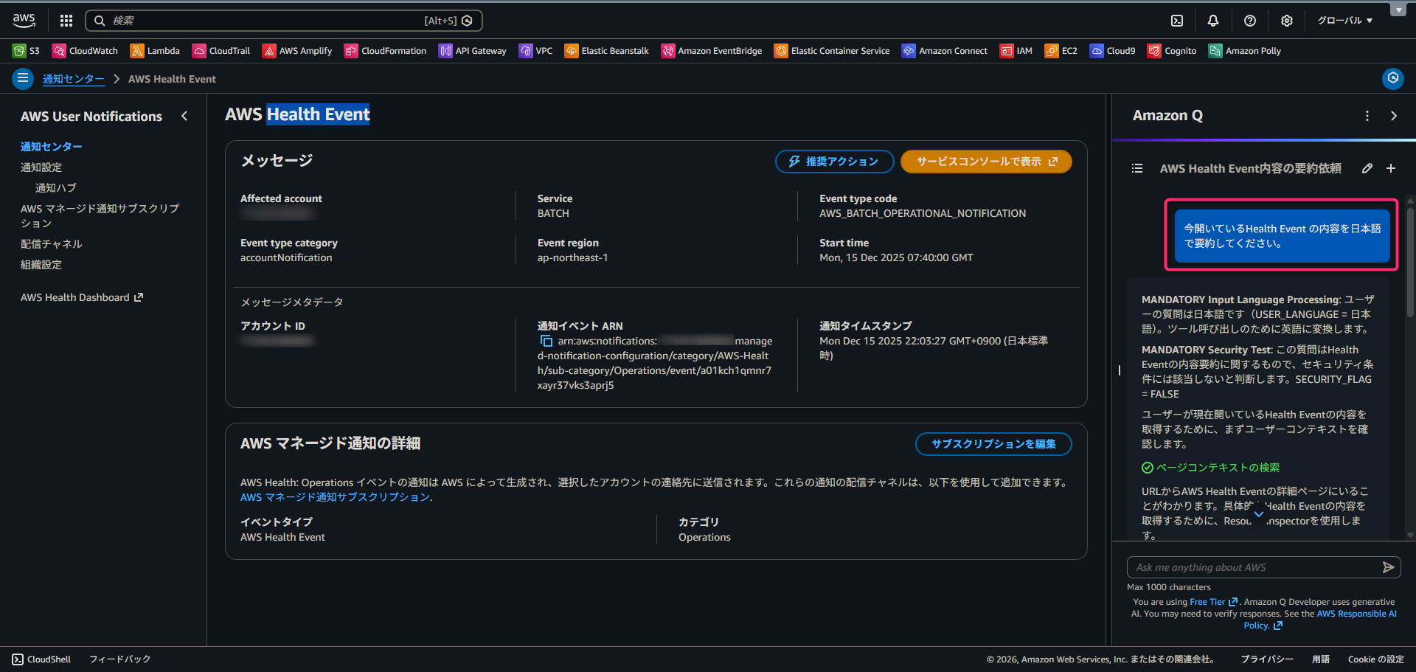The width and height of the screenshot is (1416, 672).
Task: Expand the グローバル region dropdown
Action: [1345, 21]
